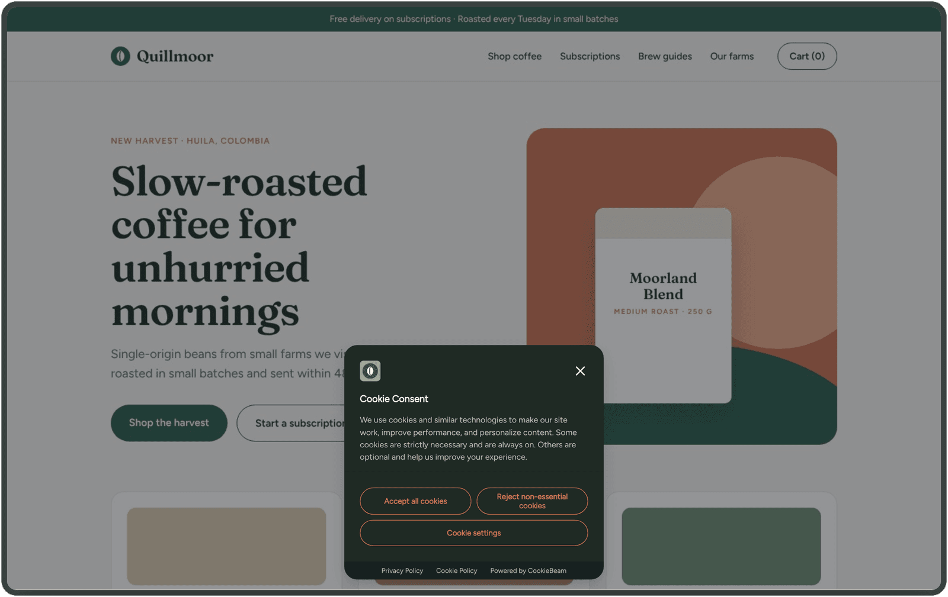Click Shop the harvest button
Screen dimensions: 948x597
point(169,423)
